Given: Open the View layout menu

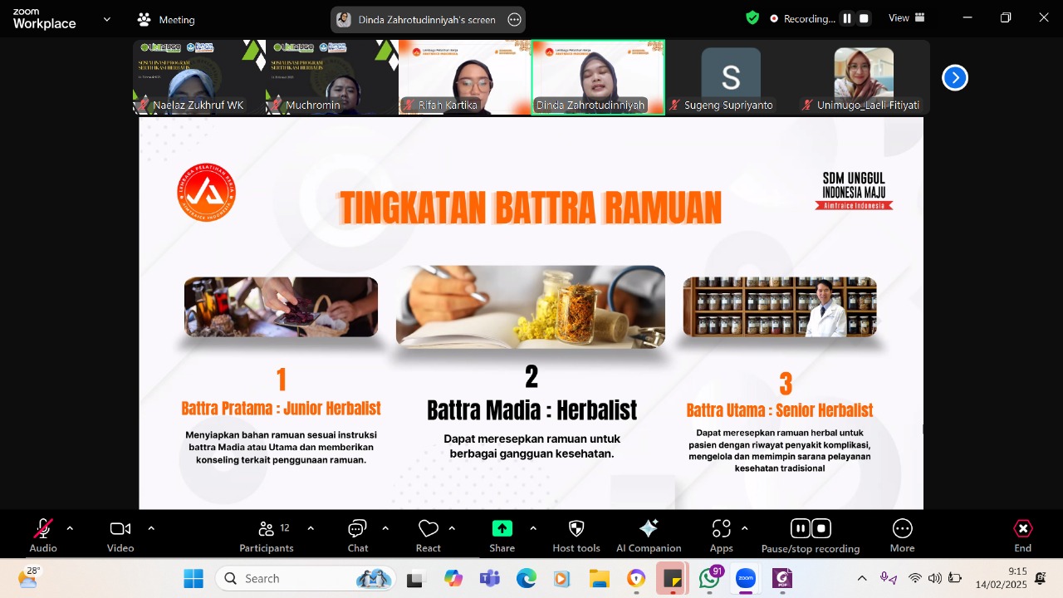Looking at the screenshot, I should 907,18.
